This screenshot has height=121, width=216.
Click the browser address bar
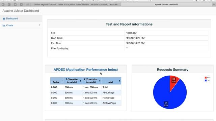tap(108, 0)
